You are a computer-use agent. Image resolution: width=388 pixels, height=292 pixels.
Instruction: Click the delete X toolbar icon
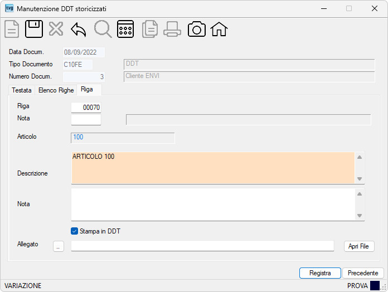point(56,29)
